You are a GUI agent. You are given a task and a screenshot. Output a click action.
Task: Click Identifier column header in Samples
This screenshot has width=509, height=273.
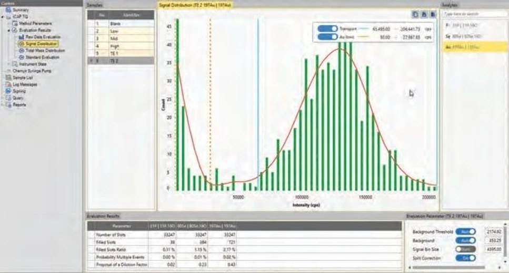(132, 15)
